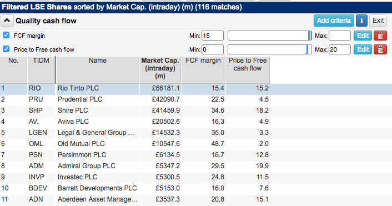This screenshot has height=206, width=392.
Task: Click the FCF margin range slider
Action: tap(269, 36)
